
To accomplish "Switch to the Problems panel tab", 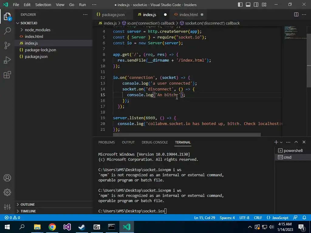I will [x=107, y=142].
